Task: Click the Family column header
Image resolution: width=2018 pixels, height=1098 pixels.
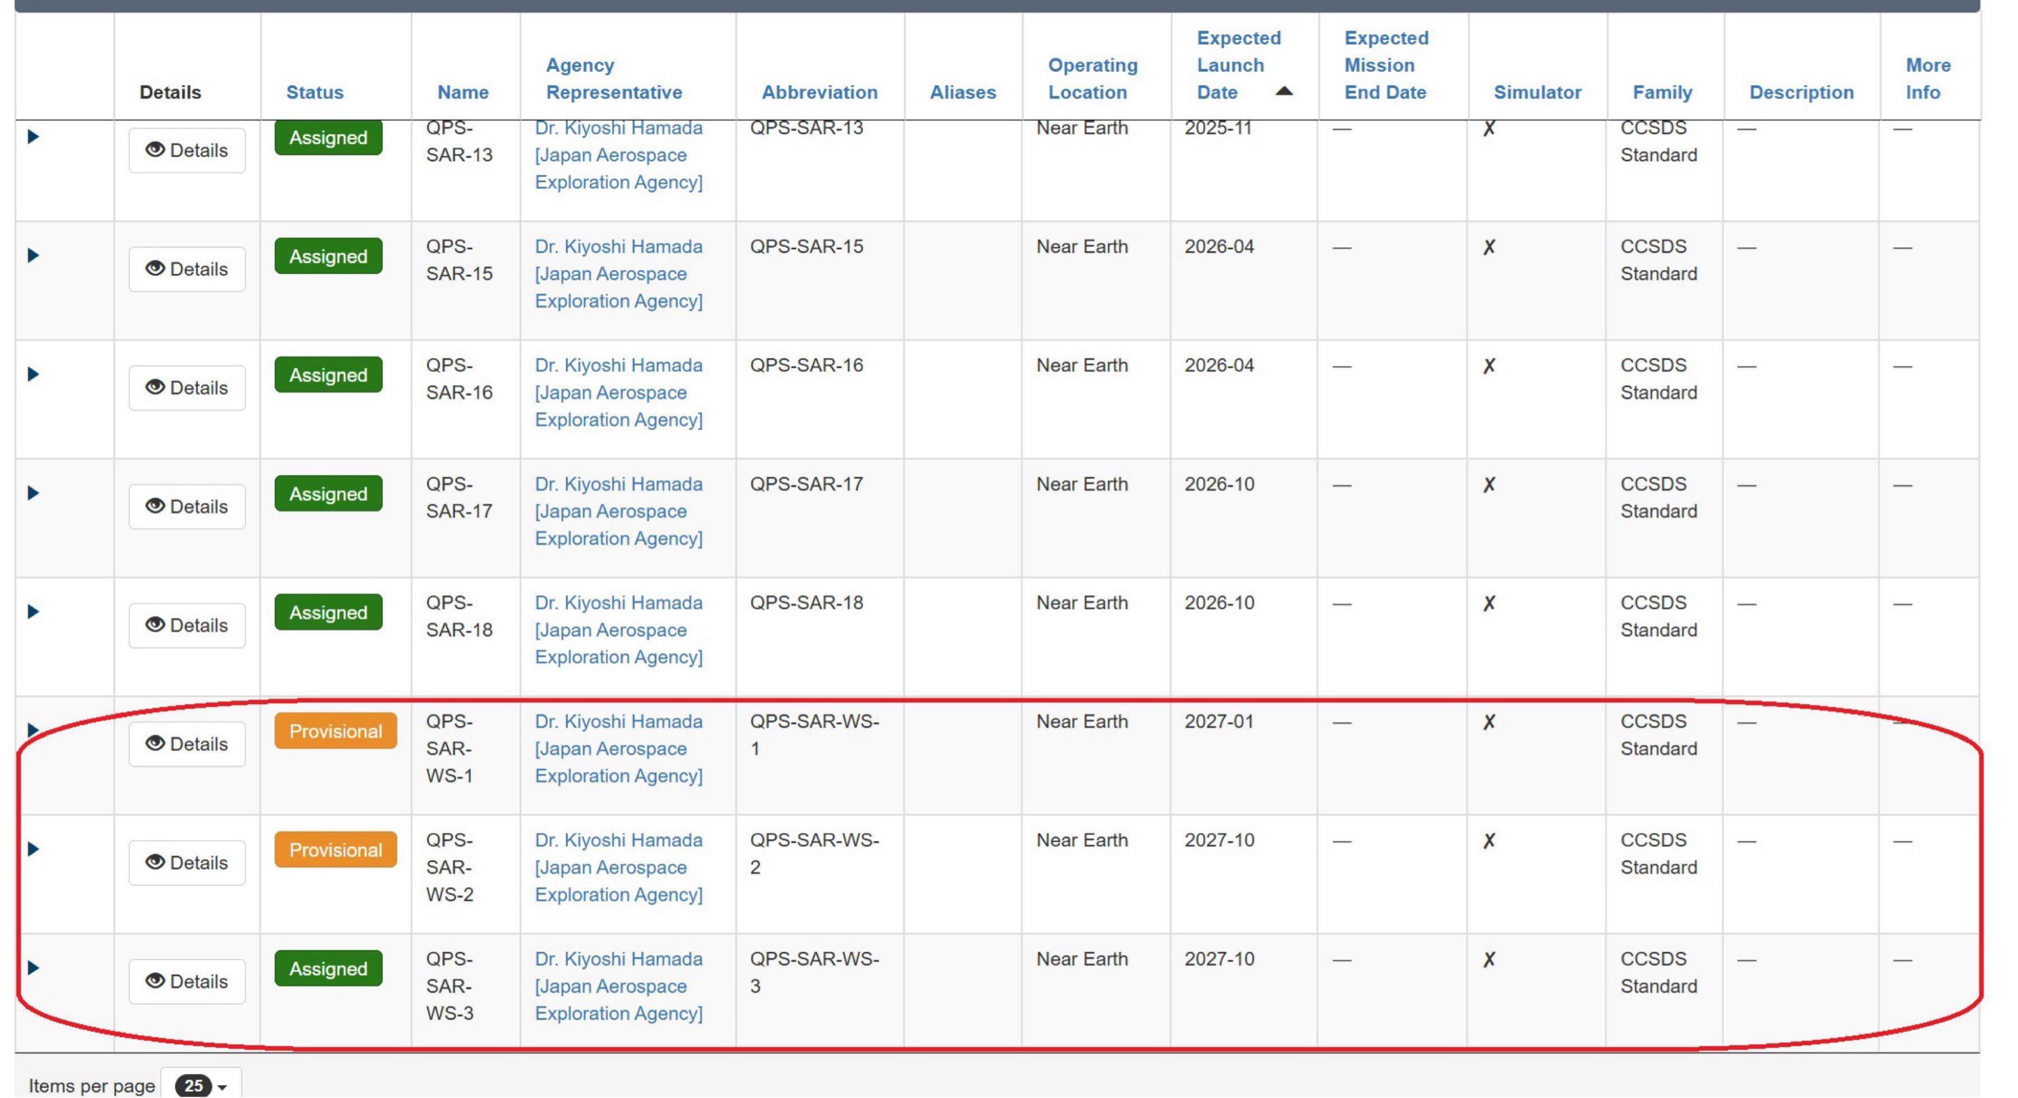Action: 1661,92
